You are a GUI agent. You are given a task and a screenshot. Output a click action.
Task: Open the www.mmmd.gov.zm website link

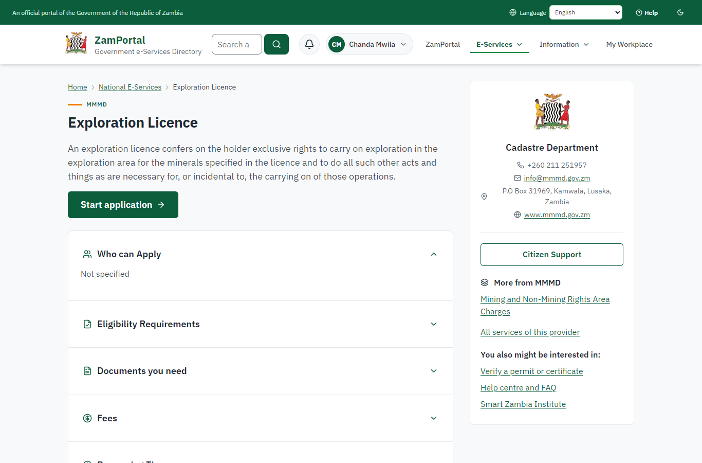[557, 215]
